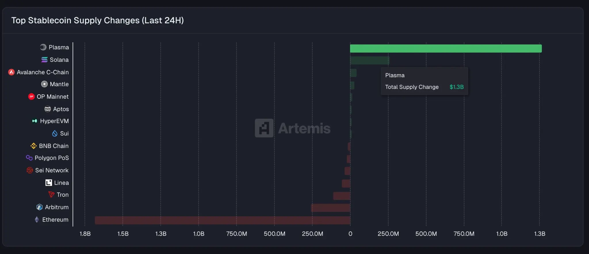Click the Solana logo icon
Screen dimensions: 589x254
[44, 60]
